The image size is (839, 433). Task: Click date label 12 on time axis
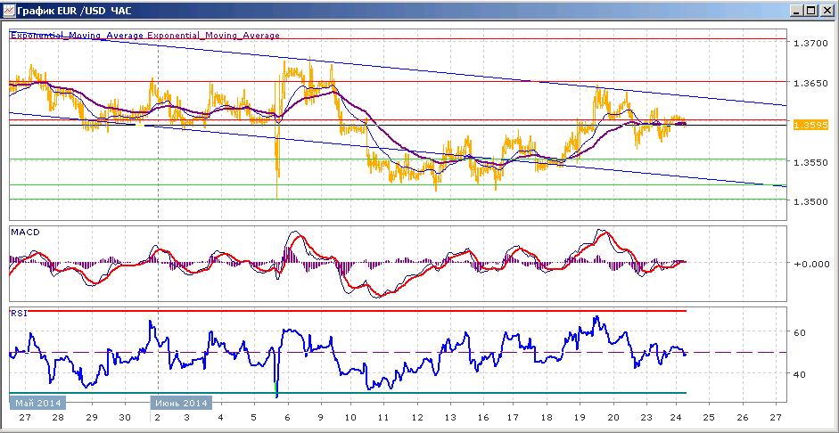[x=416, y=418]
